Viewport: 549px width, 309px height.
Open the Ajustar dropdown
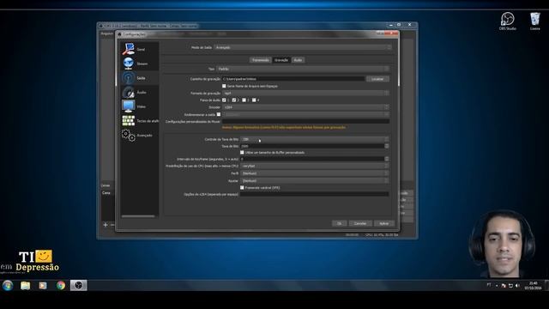coord(315,181)
